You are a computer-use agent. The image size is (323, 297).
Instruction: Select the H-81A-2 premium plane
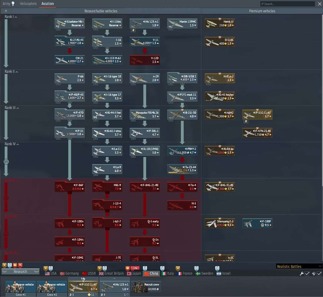220,78
